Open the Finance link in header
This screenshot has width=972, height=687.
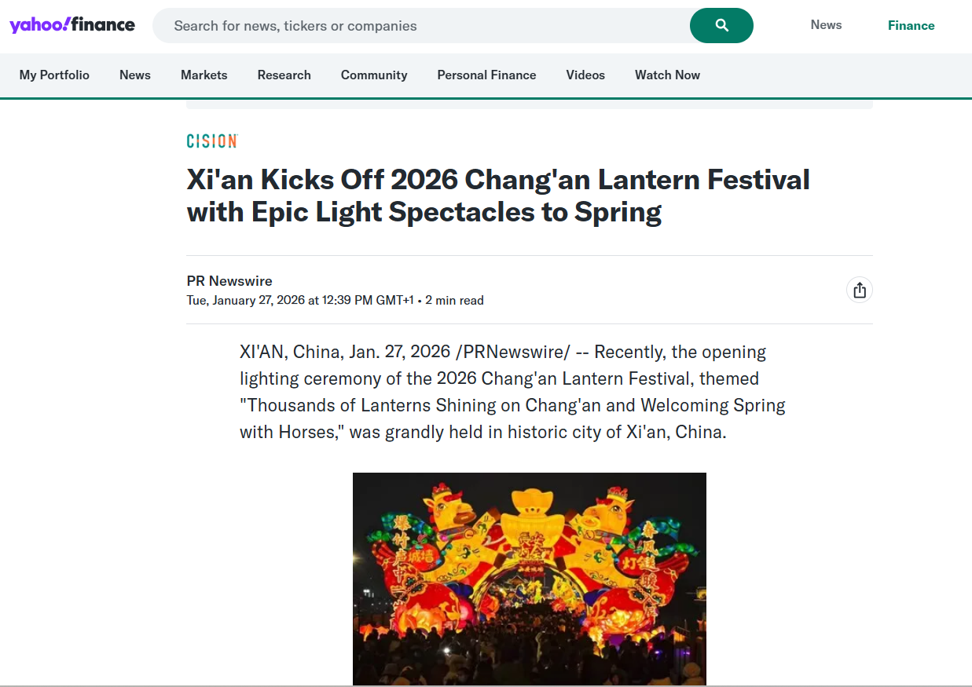point(911,26)
